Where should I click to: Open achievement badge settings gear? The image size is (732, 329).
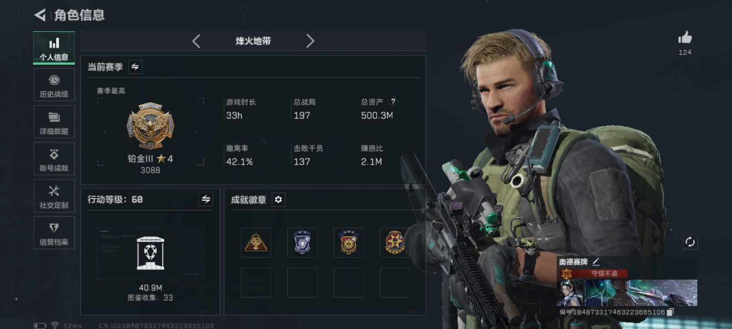(278, 200)
